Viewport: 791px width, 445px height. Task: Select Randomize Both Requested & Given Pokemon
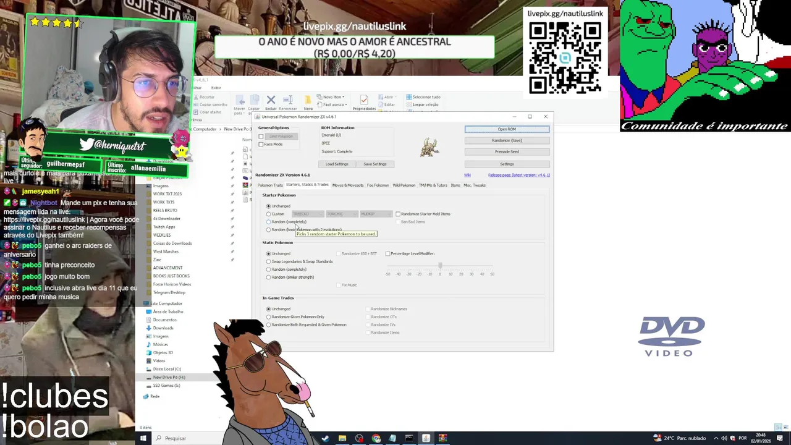point(269,324)
